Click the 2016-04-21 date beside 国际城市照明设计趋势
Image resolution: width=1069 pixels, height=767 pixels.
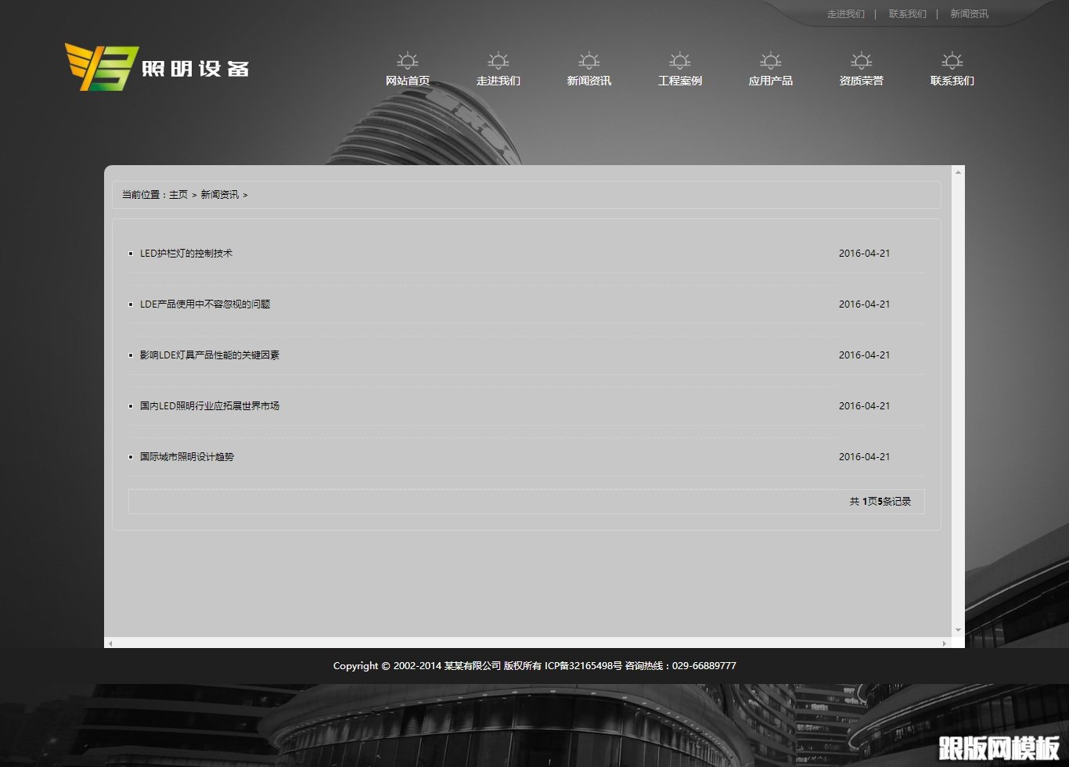click(x=864, y=457)
